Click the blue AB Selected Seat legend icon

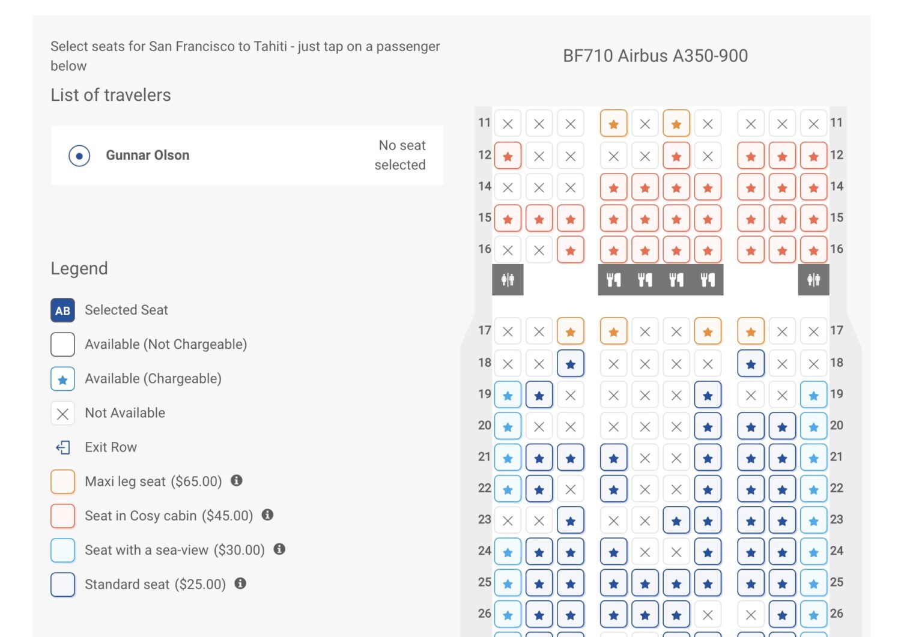click(x=62, y=310)
